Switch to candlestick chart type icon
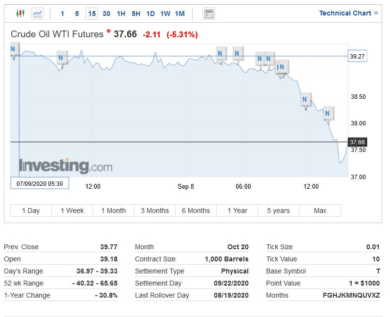Image resolution: width=390 pixels, height=317 pixels. click(20, 13)
